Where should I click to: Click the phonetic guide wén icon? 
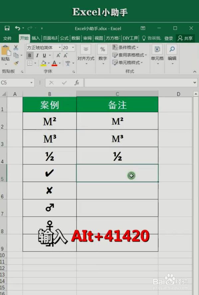point(68,63)
